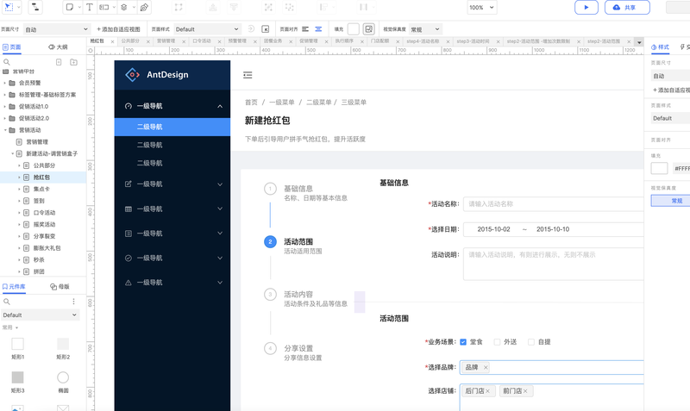Select the 膨胀大礼包 page in tree
The height and width of the screenshot is (411, 690).
(x=47, y=248)
